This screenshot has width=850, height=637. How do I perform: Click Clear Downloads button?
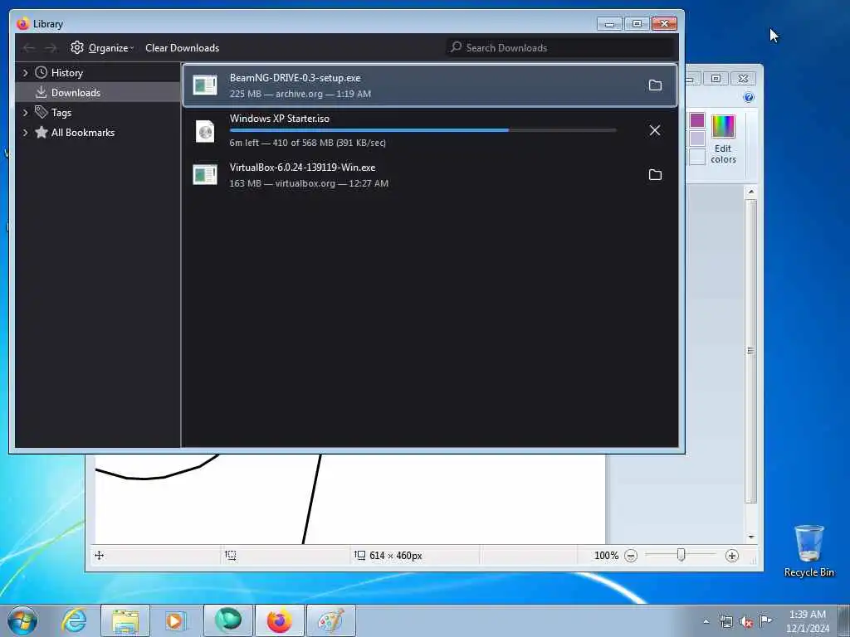point(182,47)
